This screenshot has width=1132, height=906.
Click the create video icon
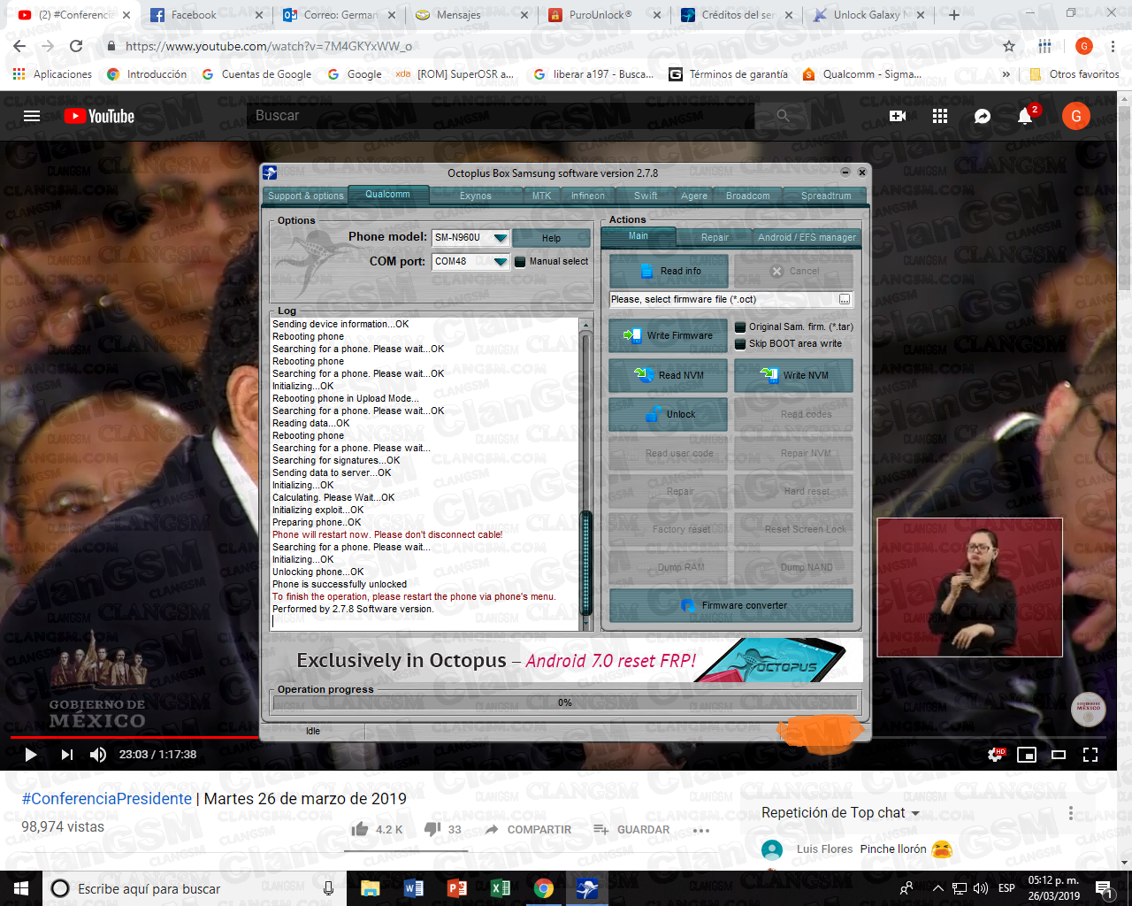pyautogui.click(x=898, y=116)
